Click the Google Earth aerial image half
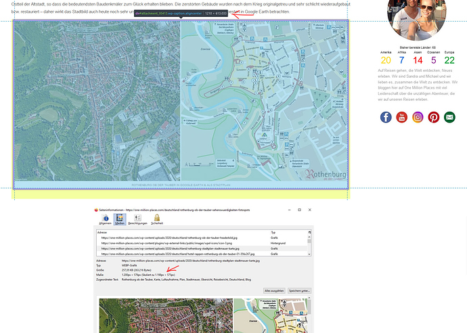The image size is (467, 333). tap(97, 101)
